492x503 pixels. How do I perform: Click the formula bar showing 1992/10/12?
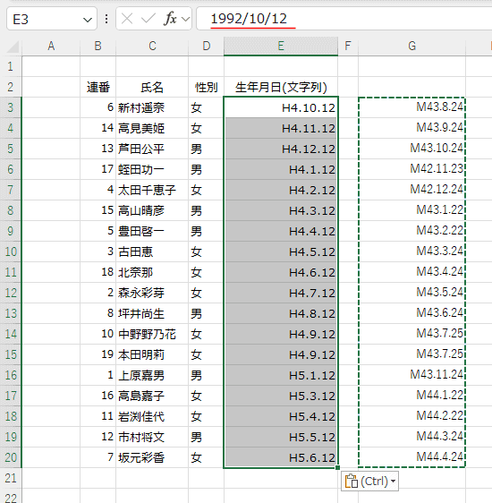[x=344, y=19]
